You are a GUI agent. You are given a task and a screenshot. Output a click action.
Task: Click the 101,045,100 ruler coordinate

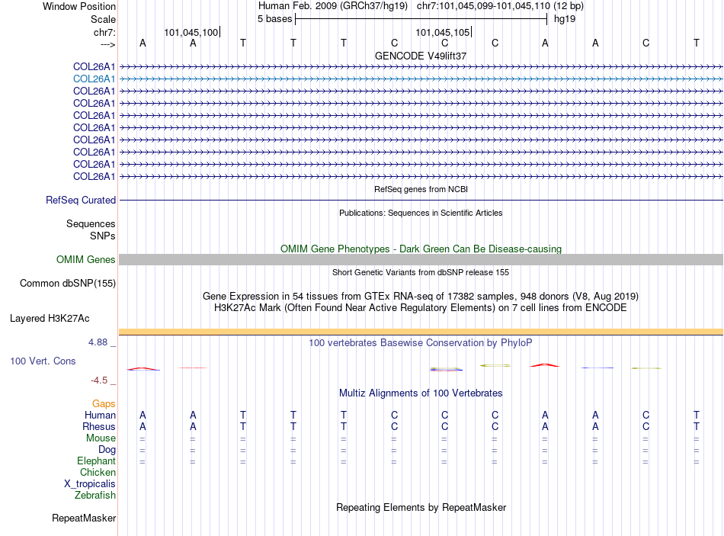(191, 32)
